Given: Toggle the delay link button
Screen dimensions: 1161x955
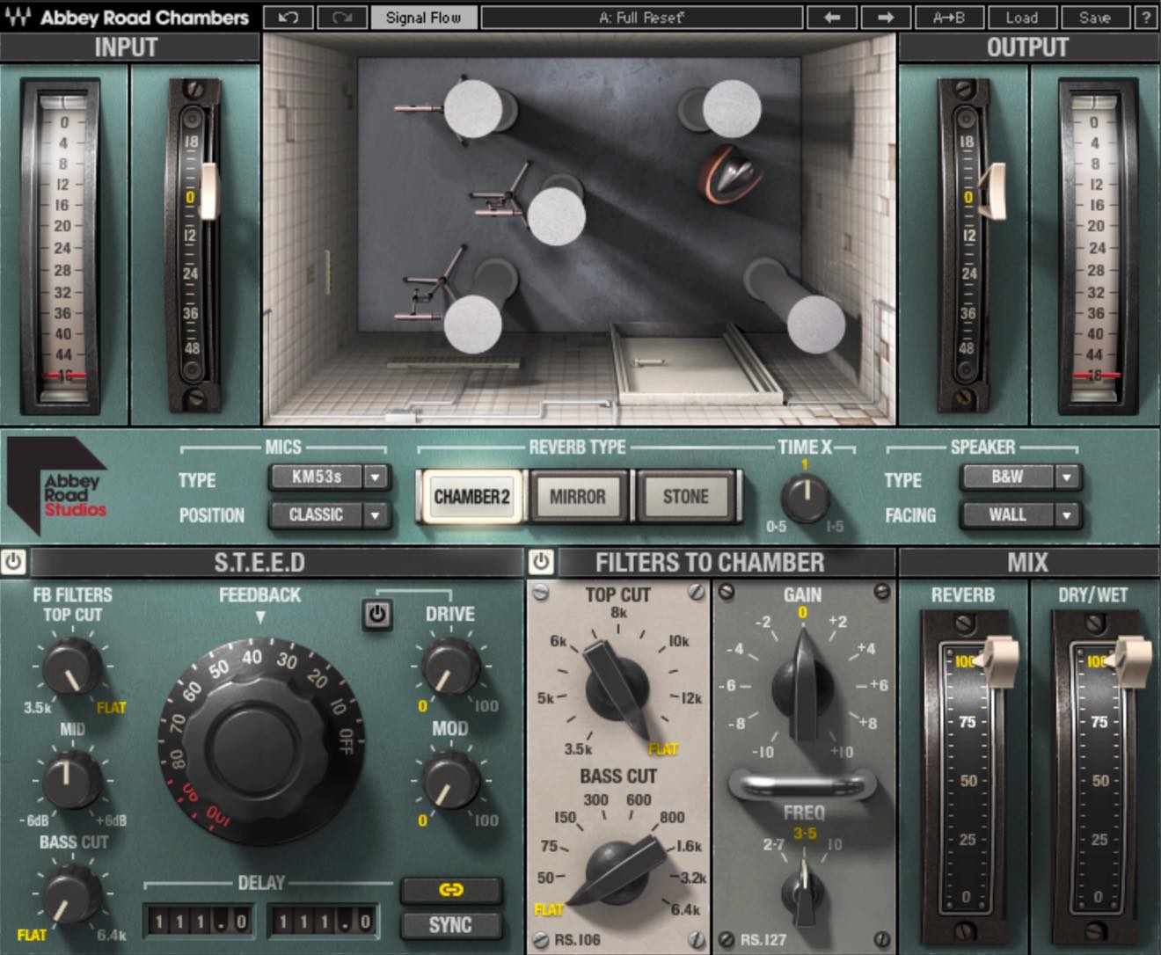Looking at the screenshot, I should tap(451, 889).
